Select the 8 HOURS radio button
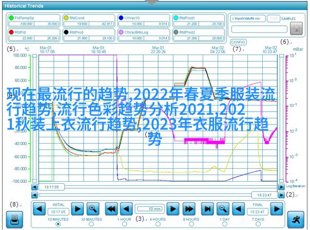 tap(191, 224)
